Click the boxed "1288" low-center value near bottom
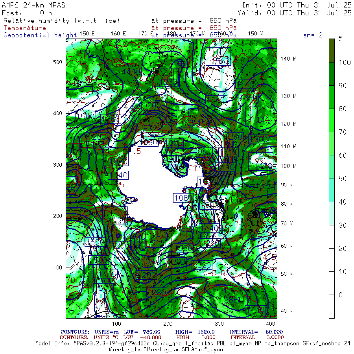Image resolution: width=354 pixels, height=354 pixels. click(x=229, y=300)
